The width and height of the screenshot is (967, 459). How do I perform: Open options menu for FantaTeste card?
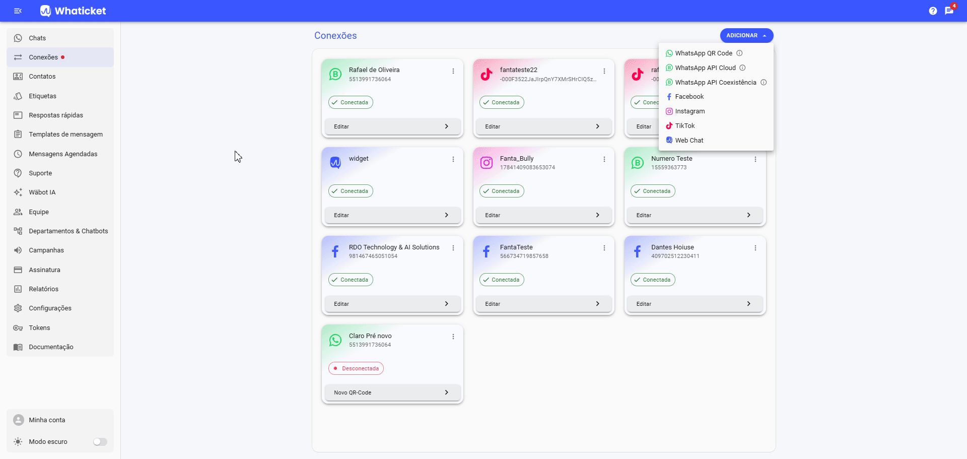click(604, 248)
